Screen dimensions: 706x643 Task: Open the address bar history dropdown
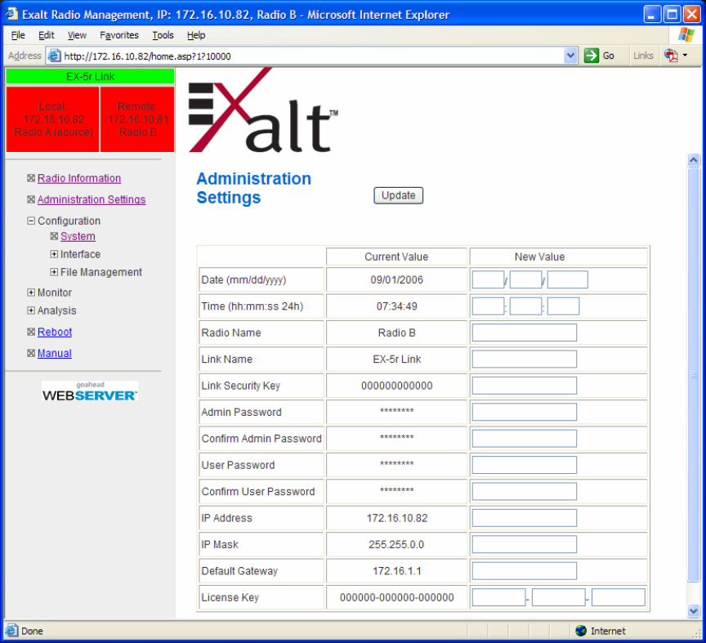[x=570, y=56]
